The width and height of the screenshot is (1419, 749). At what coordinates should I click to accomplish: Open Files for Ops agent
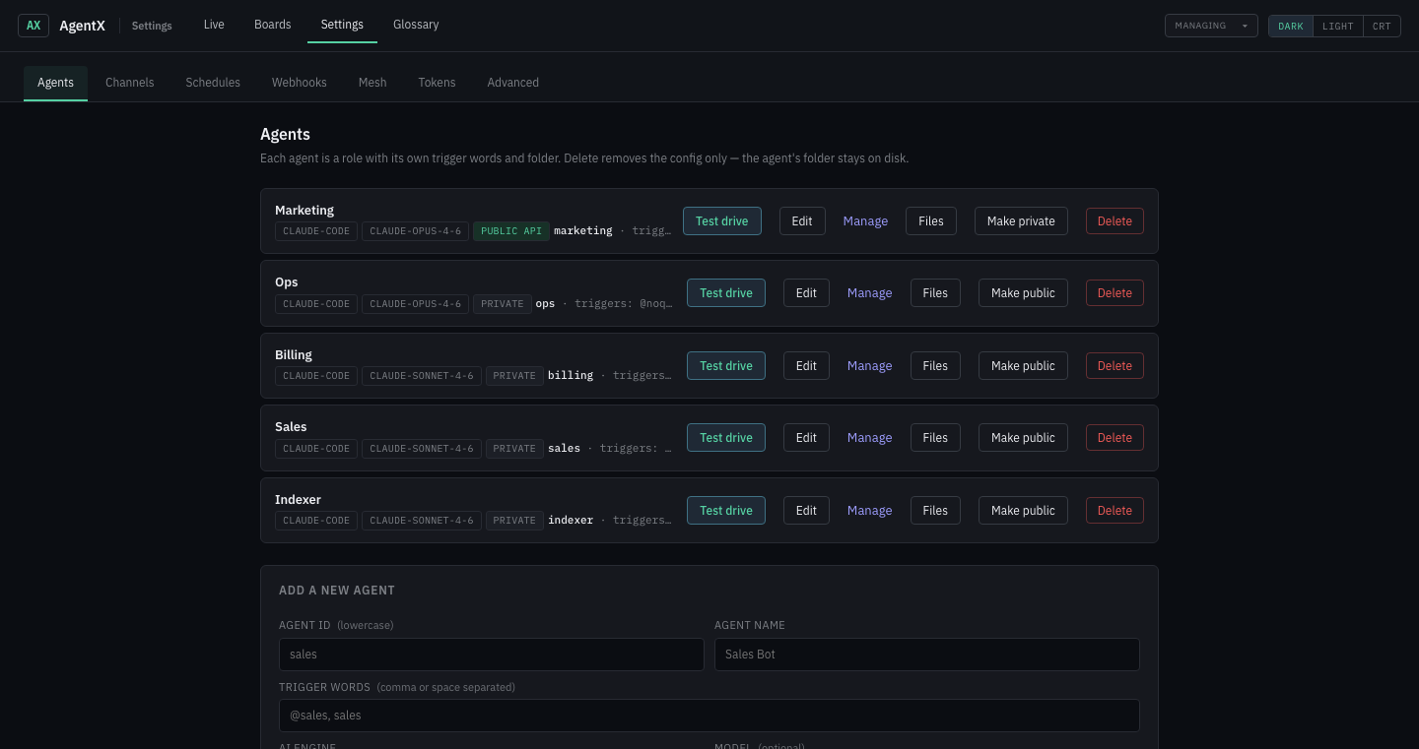[935, 293]
